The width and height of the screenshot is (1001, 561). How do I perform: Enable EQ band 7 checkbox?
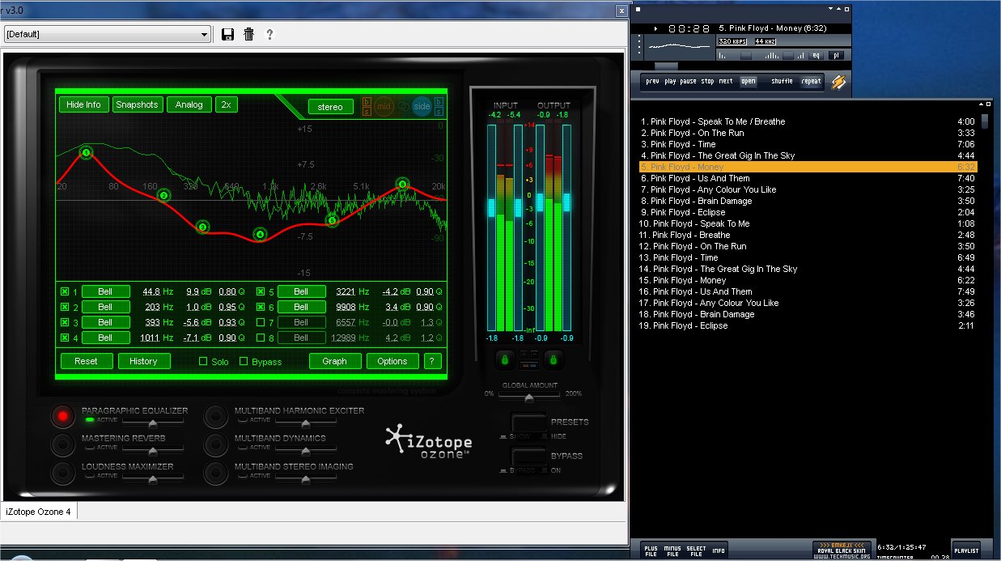pyautogui.click(x=261, y=322)
